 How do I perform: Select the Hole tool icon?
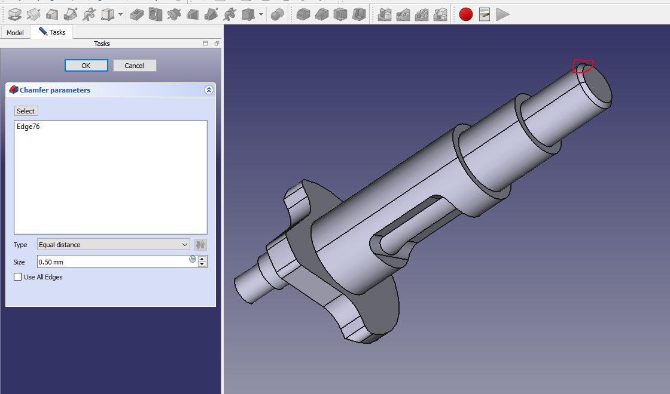[x=155, y=14]
